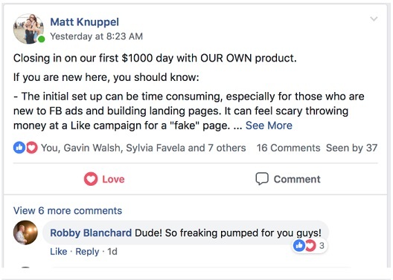Click Robby Blanchard's avatar thumbnail
393x280 pixels.
(x=25, y=232)
